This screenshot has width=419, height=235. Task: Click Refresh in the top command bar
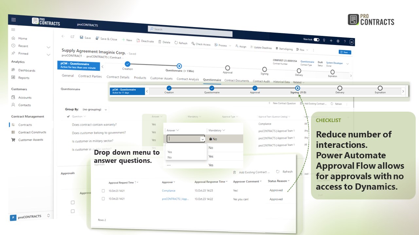pos(181,43)
